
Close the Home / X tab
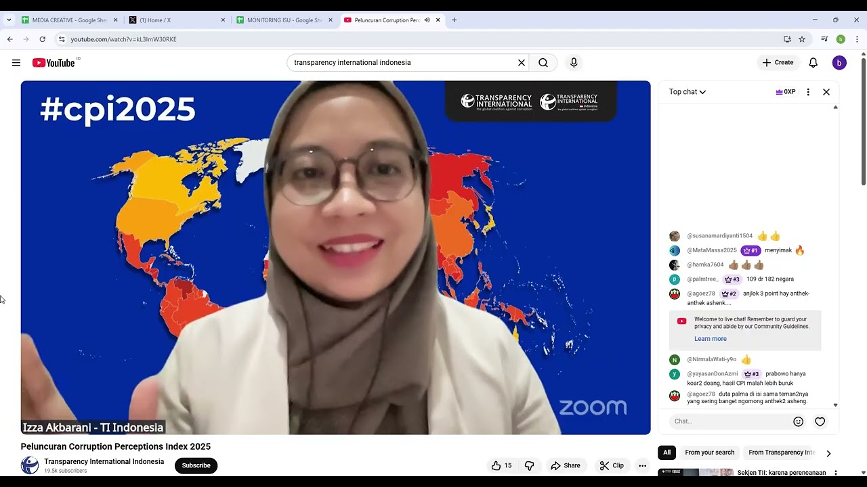point(223,20)
